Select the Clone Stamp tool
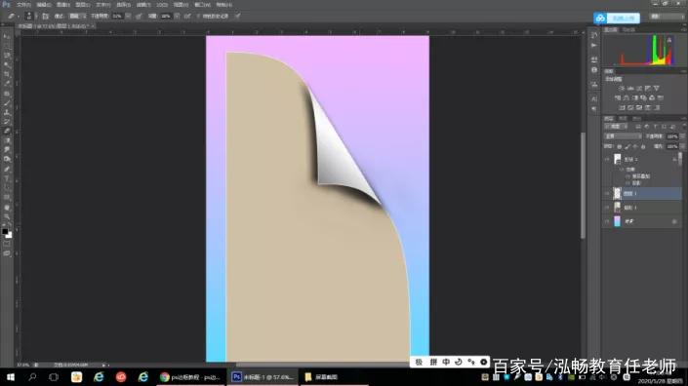Viewport: 688px width, 386px height. click(7, 113)
